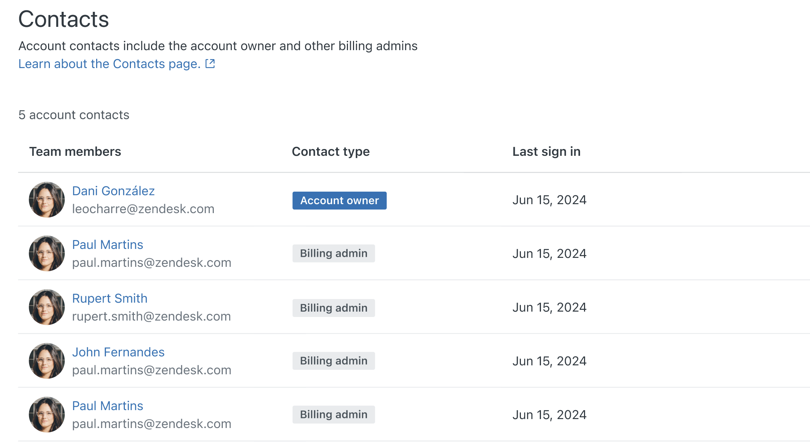Click the avatar next to Rupert Smith
Screen dimensions: 810x447
[47, 307]
